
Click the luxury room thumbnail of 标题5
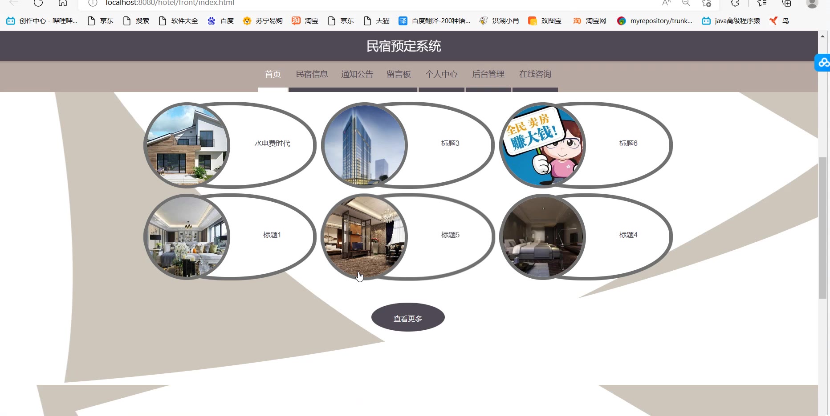365,237
